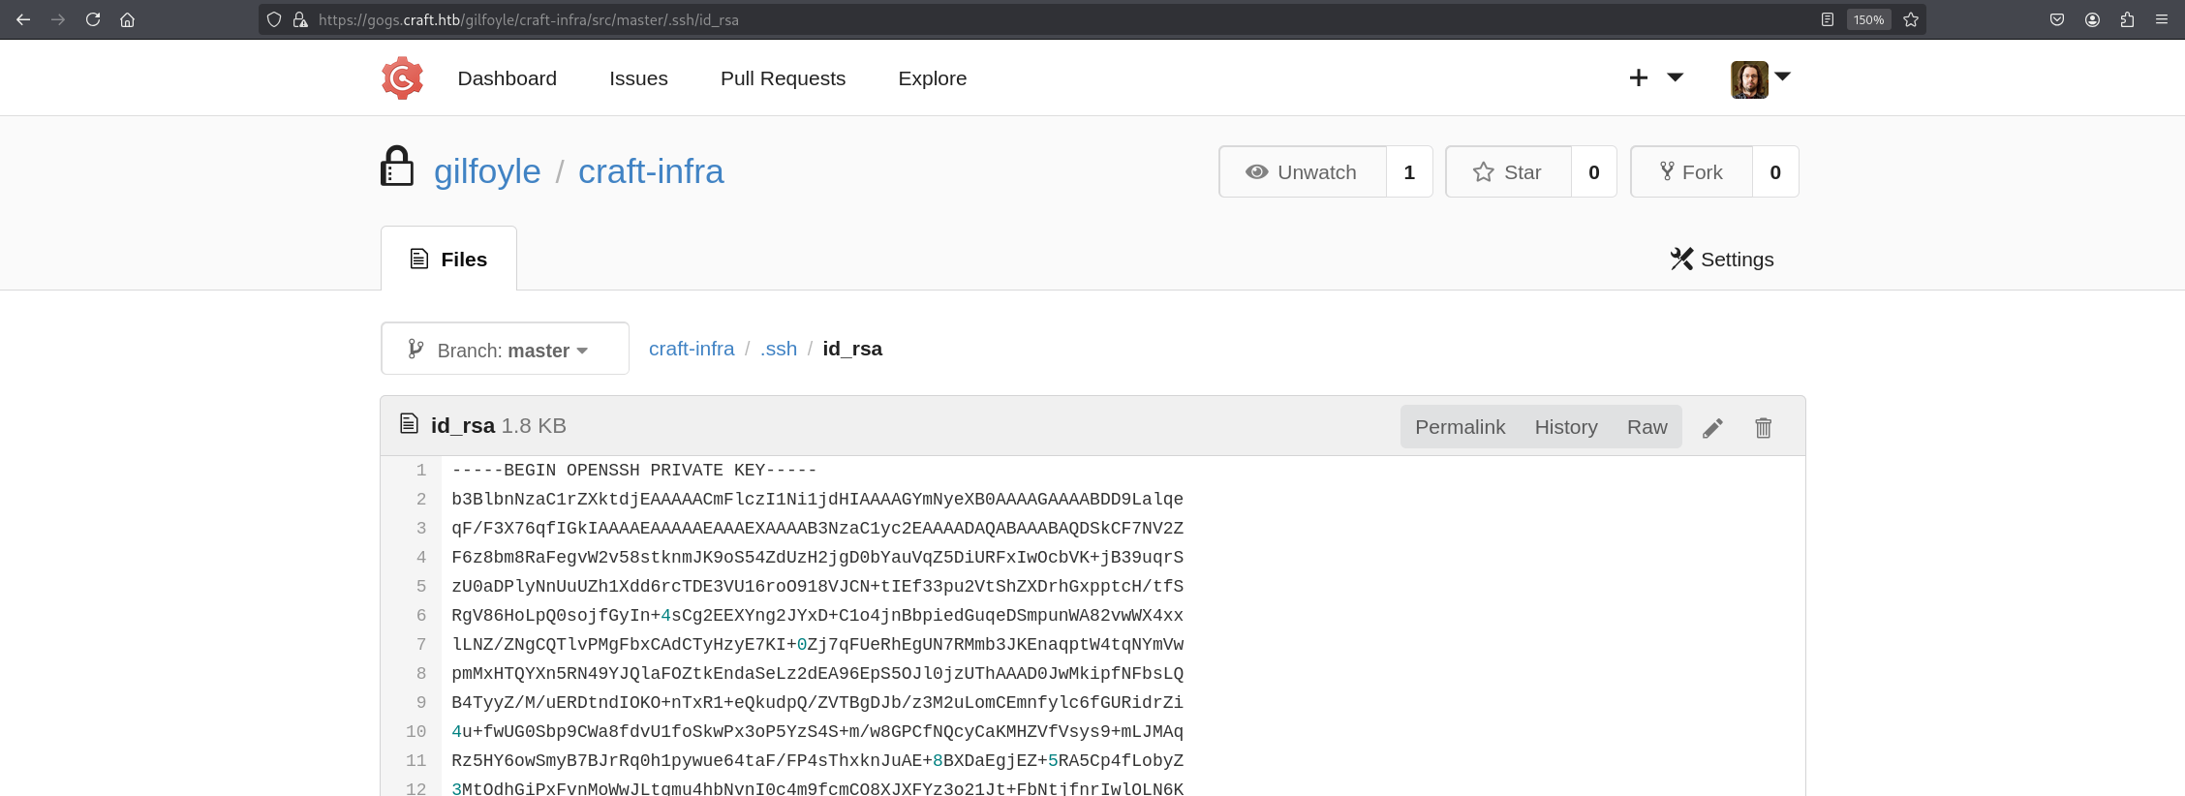Open the Firefox hamburger menu
Viewport: 2185px width, 796px height.
pos(2162,19)
